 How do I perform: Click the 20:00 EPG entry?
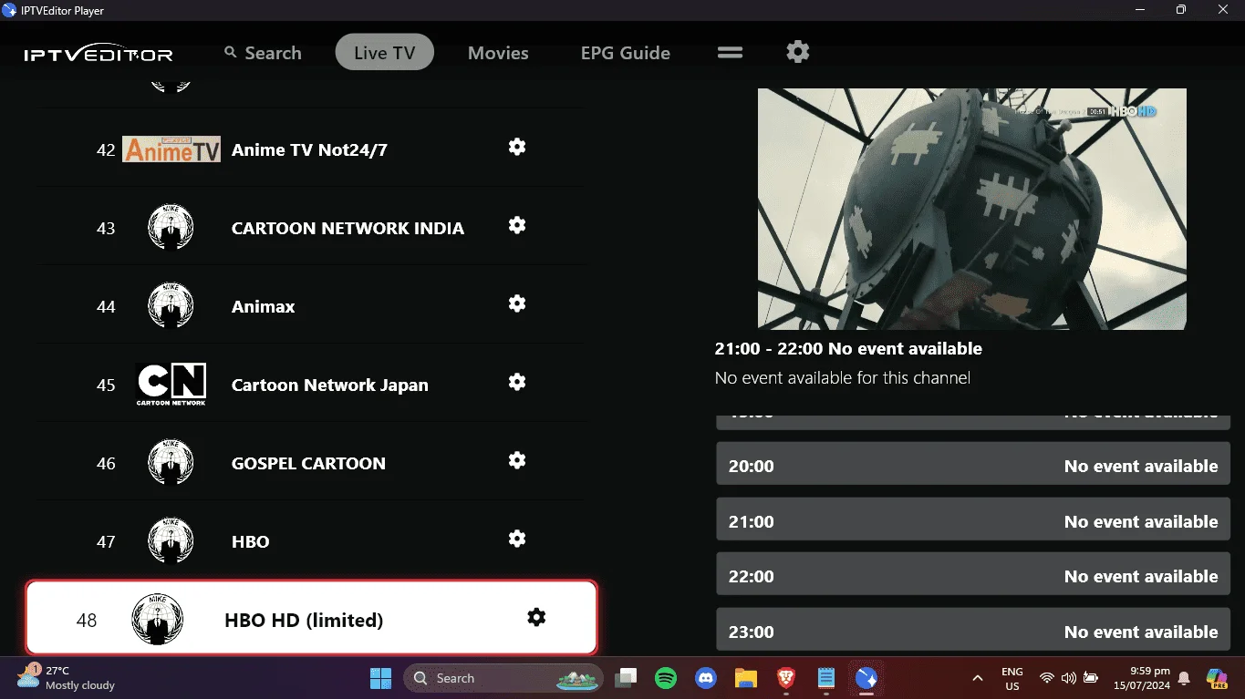click(x=973, y=466)
